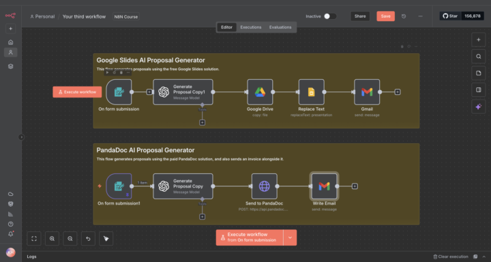Click the trash icon above On form submission
491x262 pixels.
(x=121, y=72)
